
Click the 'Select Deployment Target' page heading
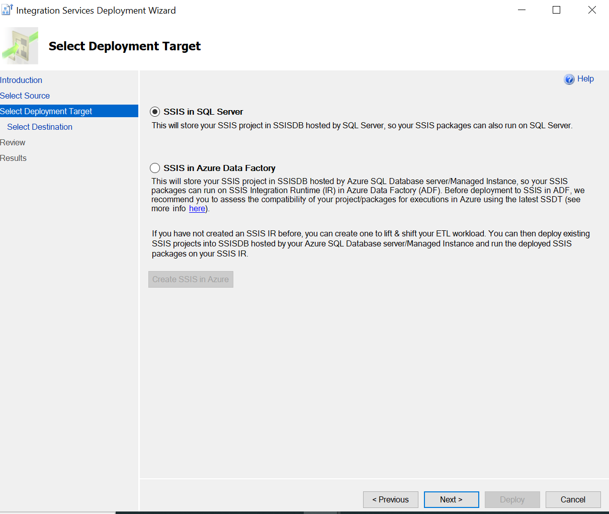click(x=125, y=46)
